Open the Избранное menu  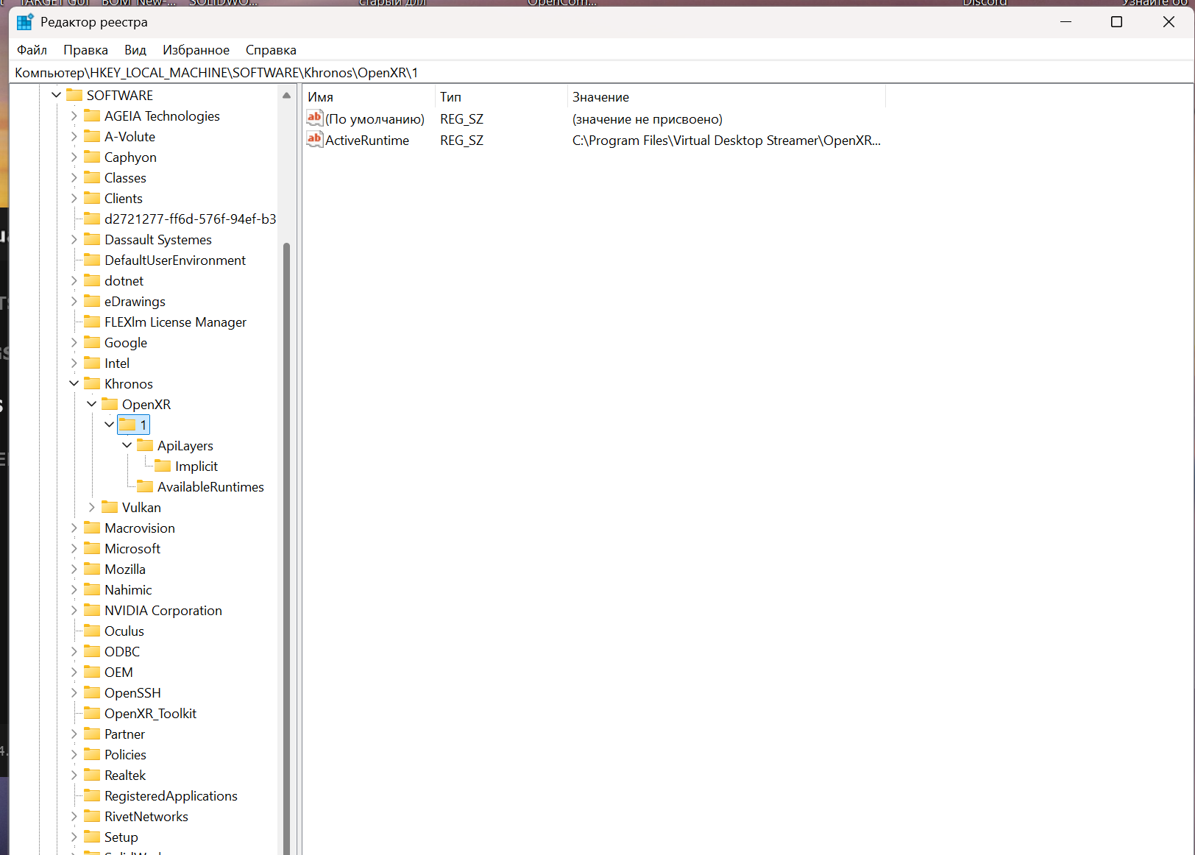point(196,50)
